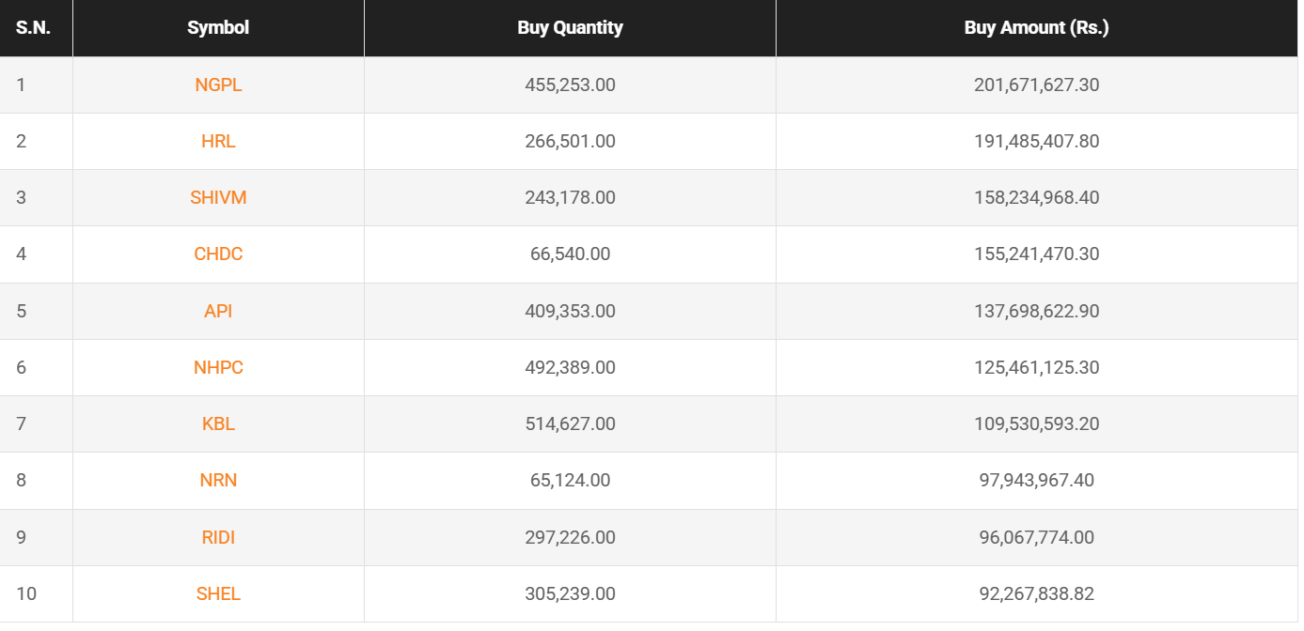Open the NRN symbol link
1304x631 pixels.
coord(218,480)
